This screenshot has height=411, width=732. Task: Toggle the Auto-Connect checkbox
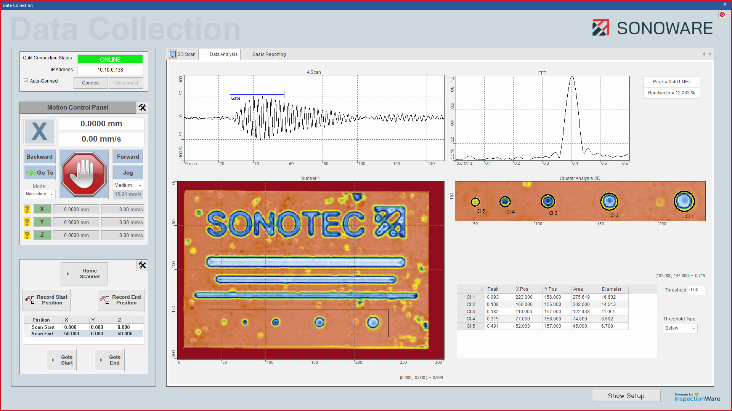[x=25, y=81]
